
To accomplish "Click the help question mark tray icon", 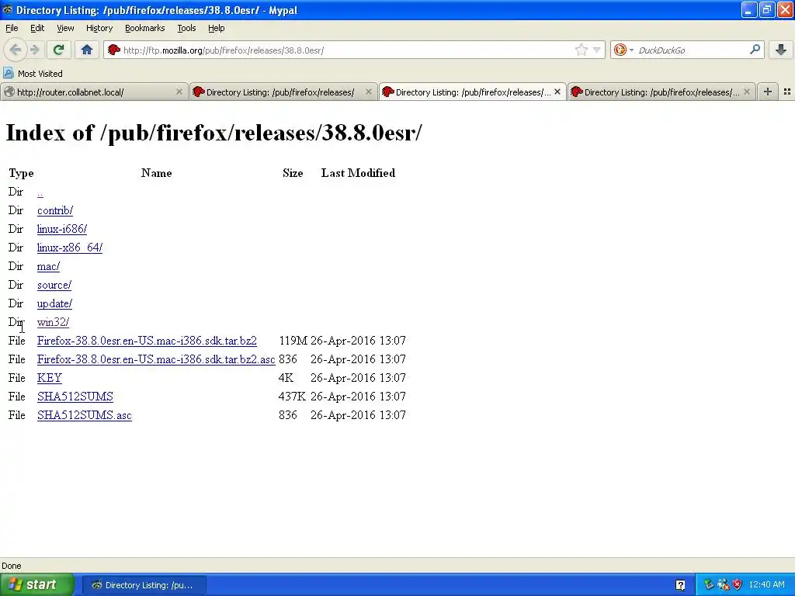I will point(680,585).
